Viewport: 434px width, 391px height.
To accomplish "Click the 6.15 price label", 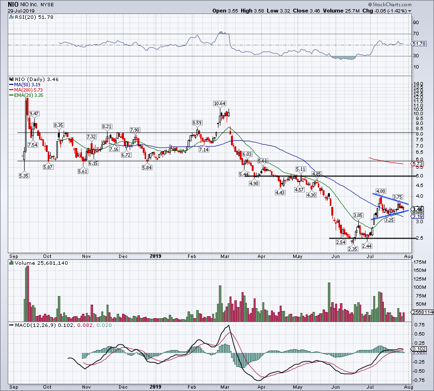I will 93,163.
